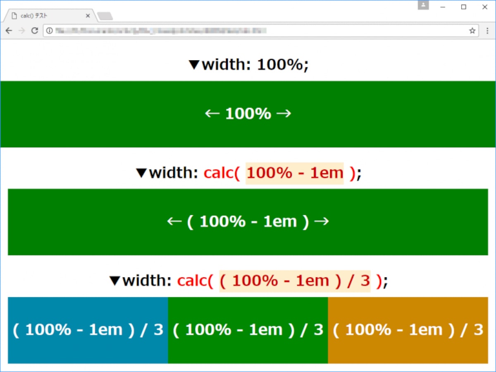Reload the page with the refresh icon
This screenshot has height=372, width=496.
click(x=35, y=31)
